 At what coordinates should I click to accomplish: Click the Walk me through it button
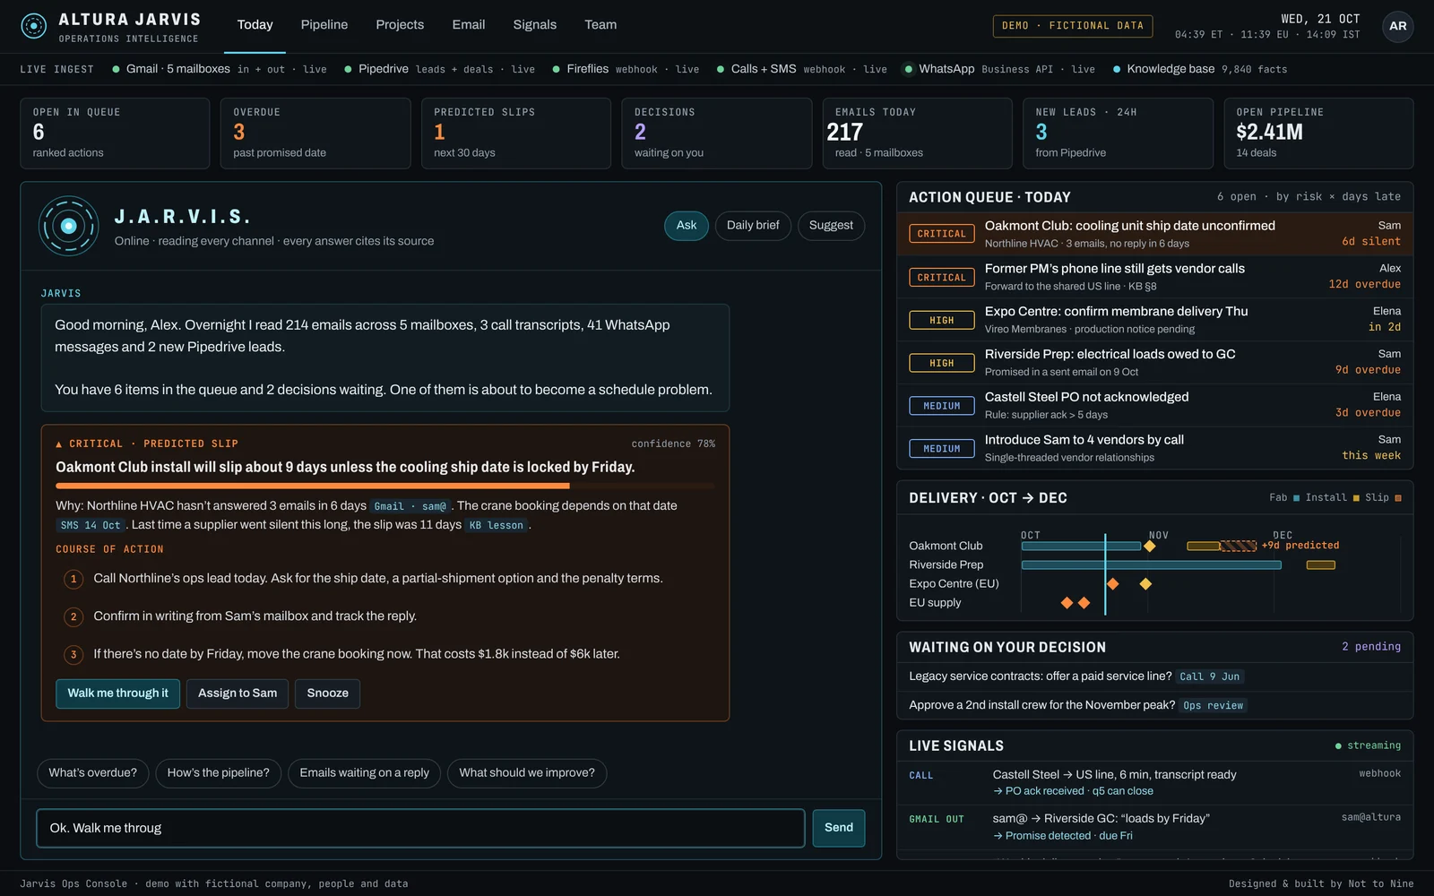coord(118,694)
